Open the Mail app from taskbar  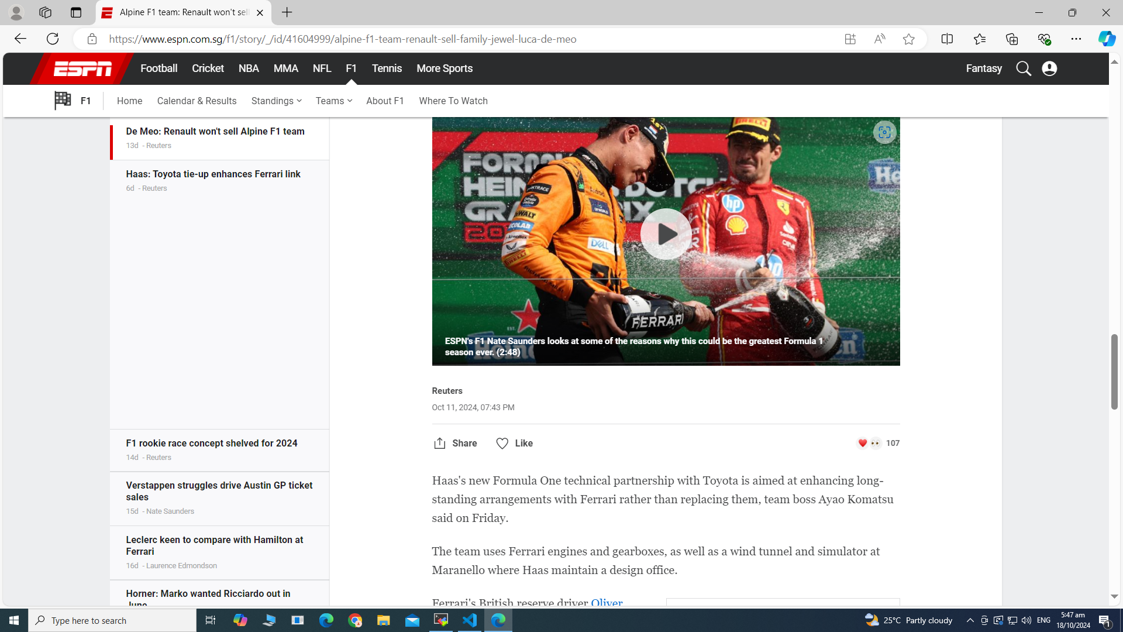[412, 620]
